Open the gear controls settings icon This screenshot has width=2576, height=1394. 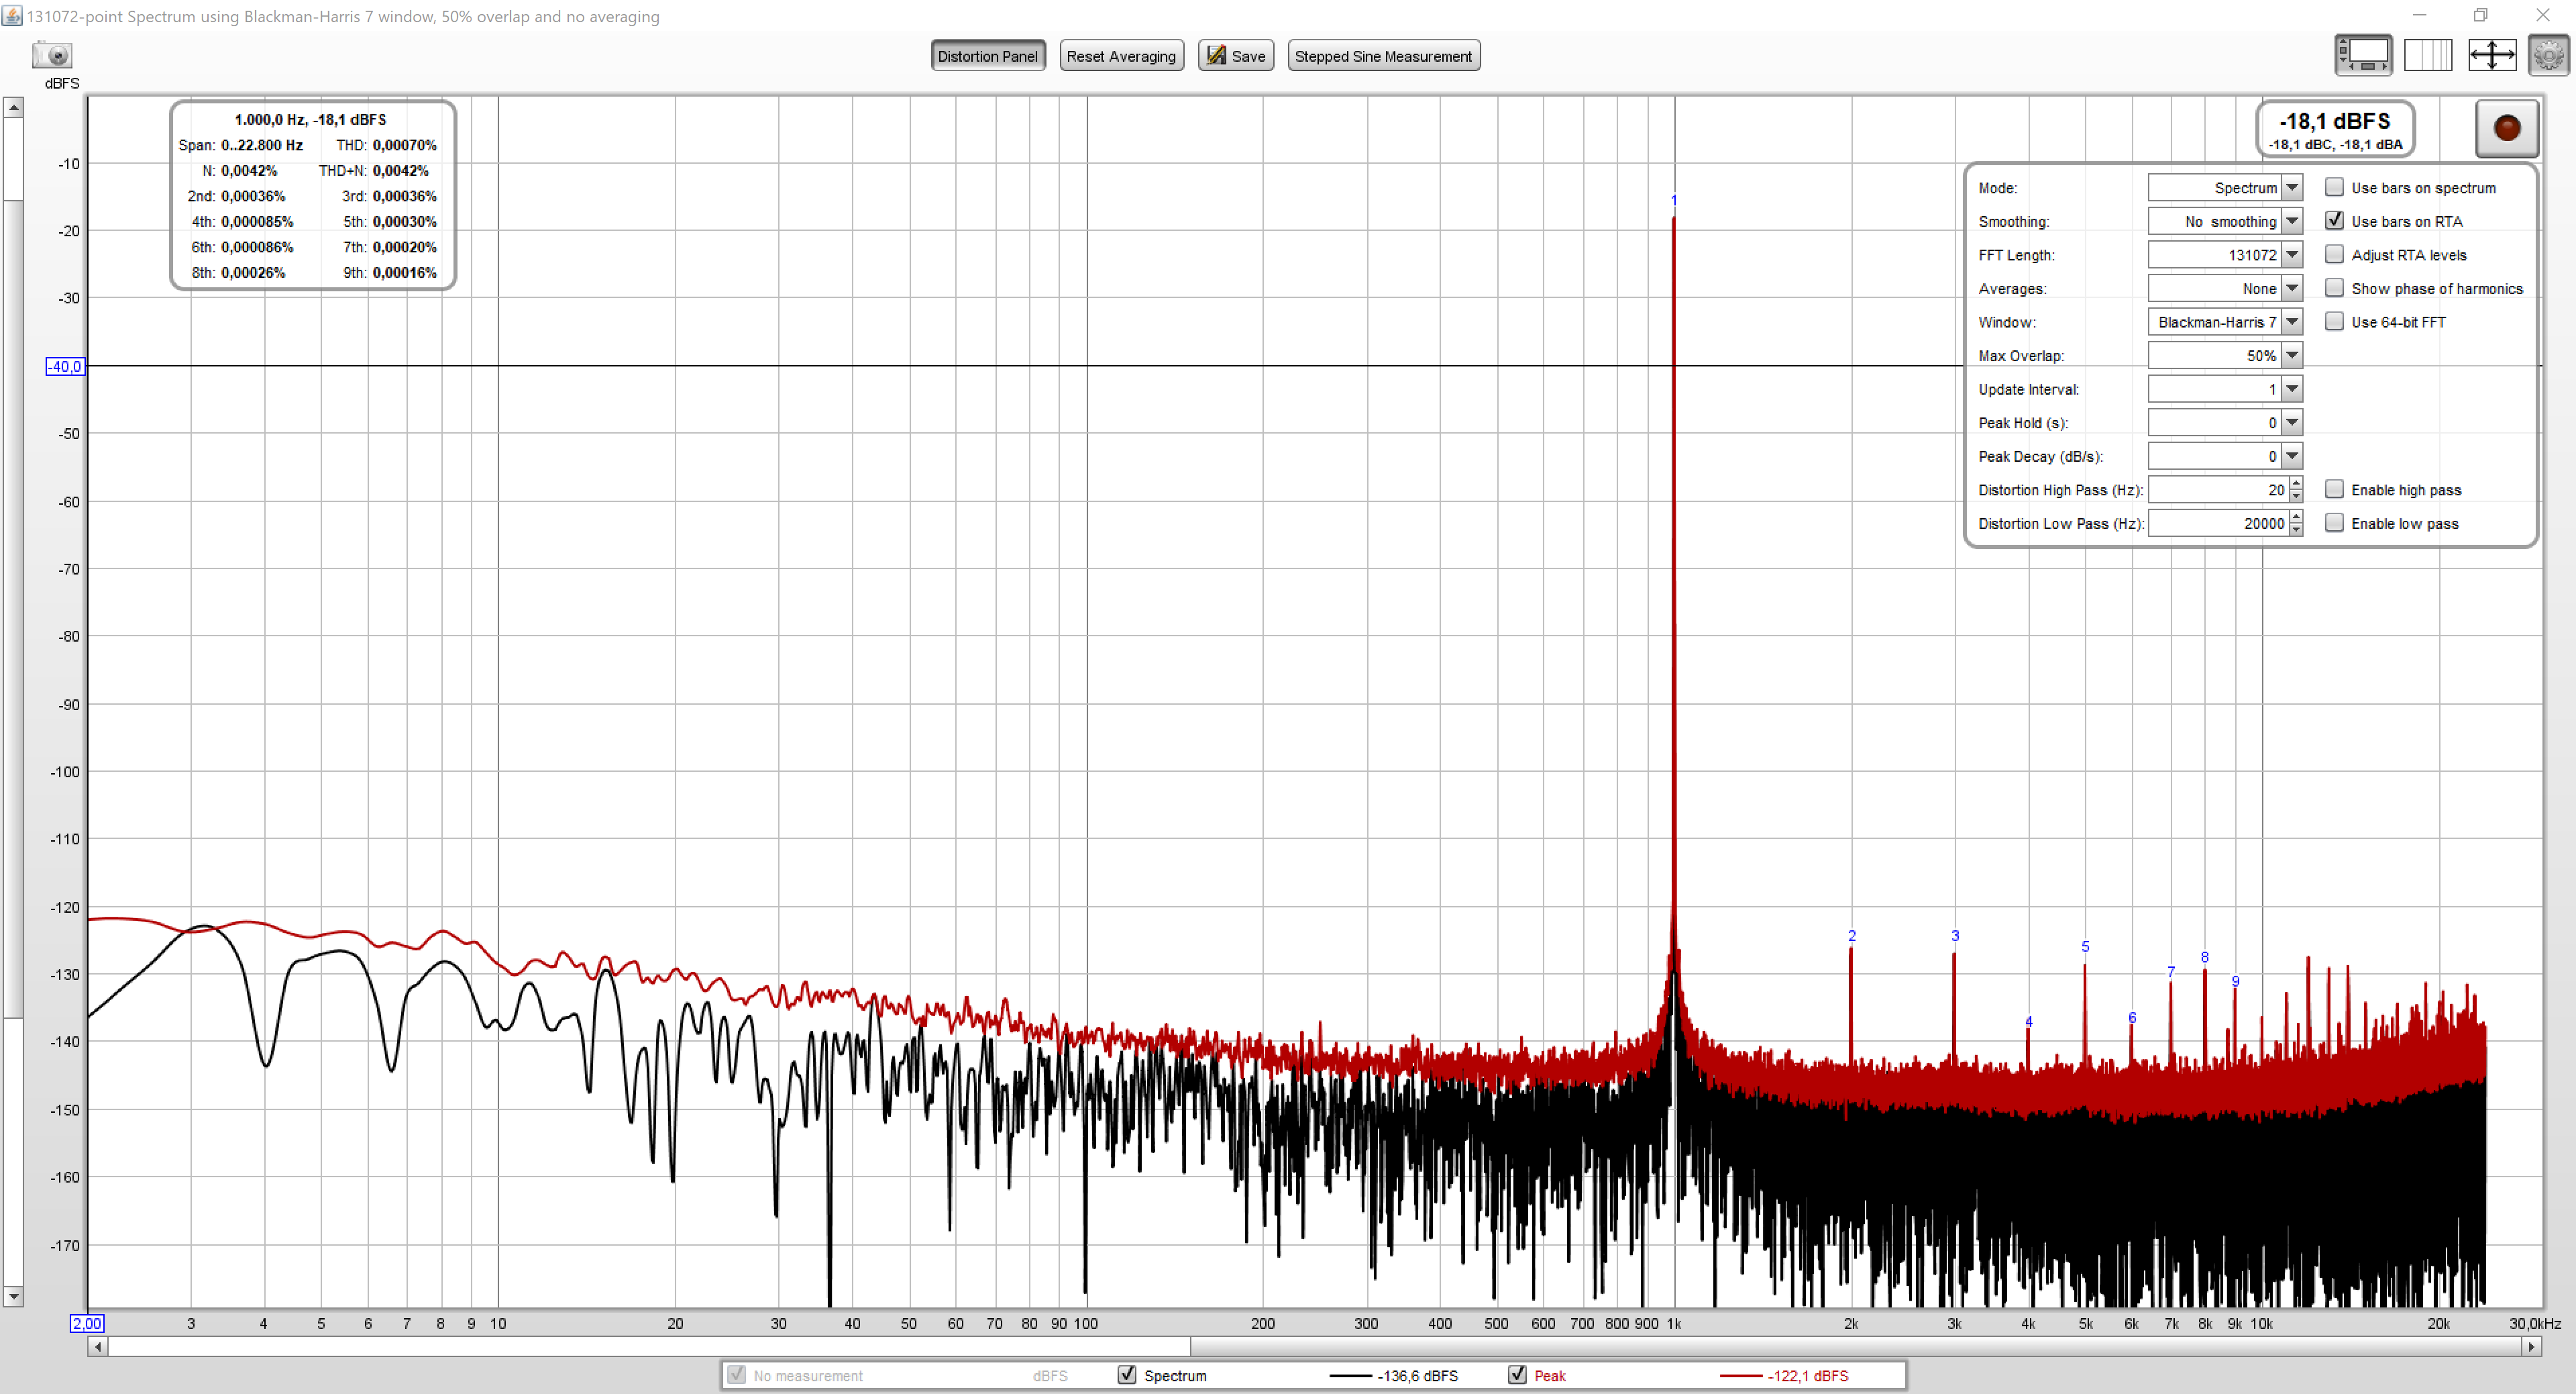click(x=2548, y=54)
